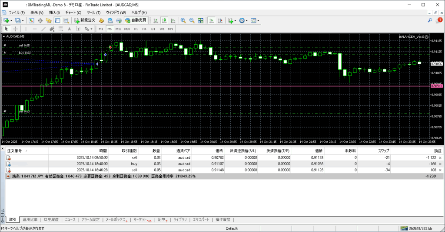Expand the new chart dropdown arrow

click(x=11, y=20)
